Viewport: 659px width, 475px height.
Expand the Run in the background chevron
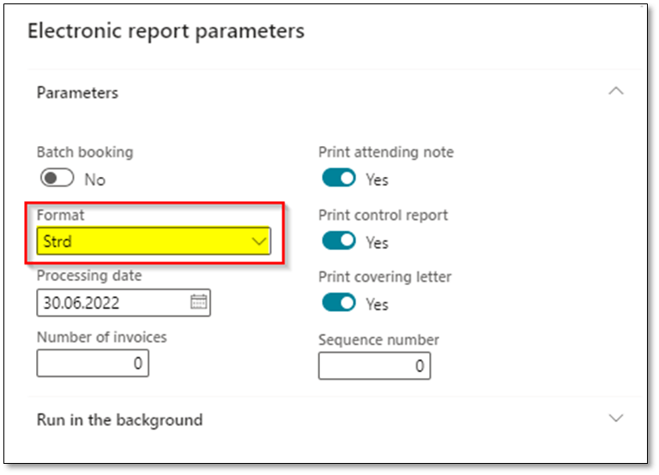(615, 418)
